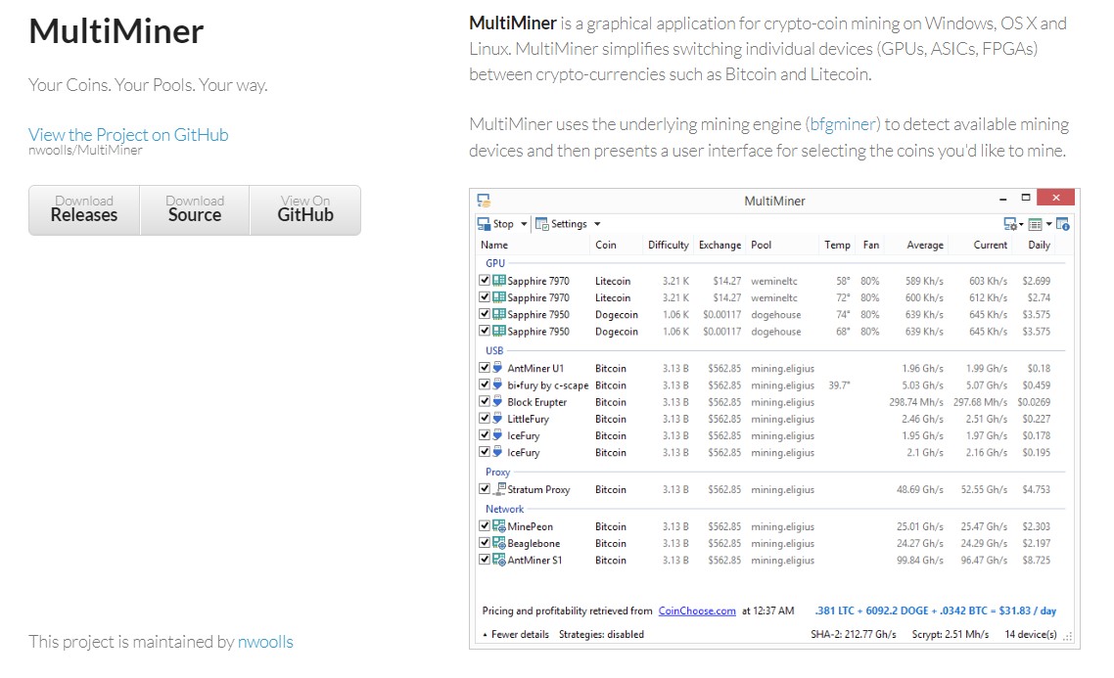Click the proxy icon beside Stratum Proxy

pyautogui.click(x=499, y=488)
